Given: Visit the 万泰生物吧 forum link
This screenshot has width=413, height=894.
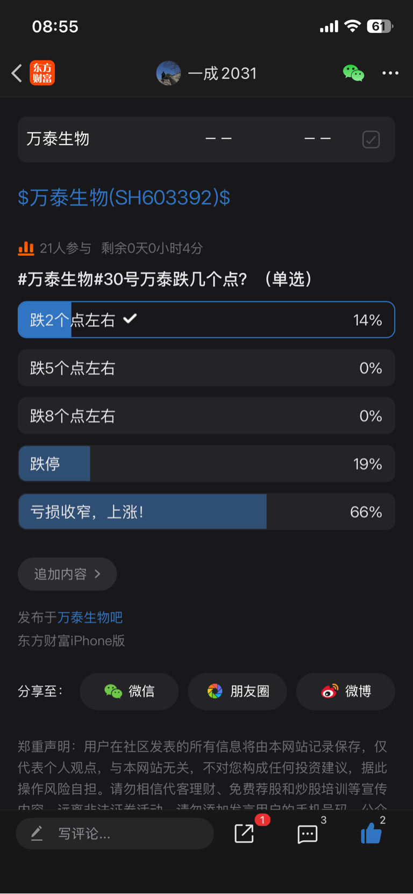Looking at the screenshot, I should (90, 617).
